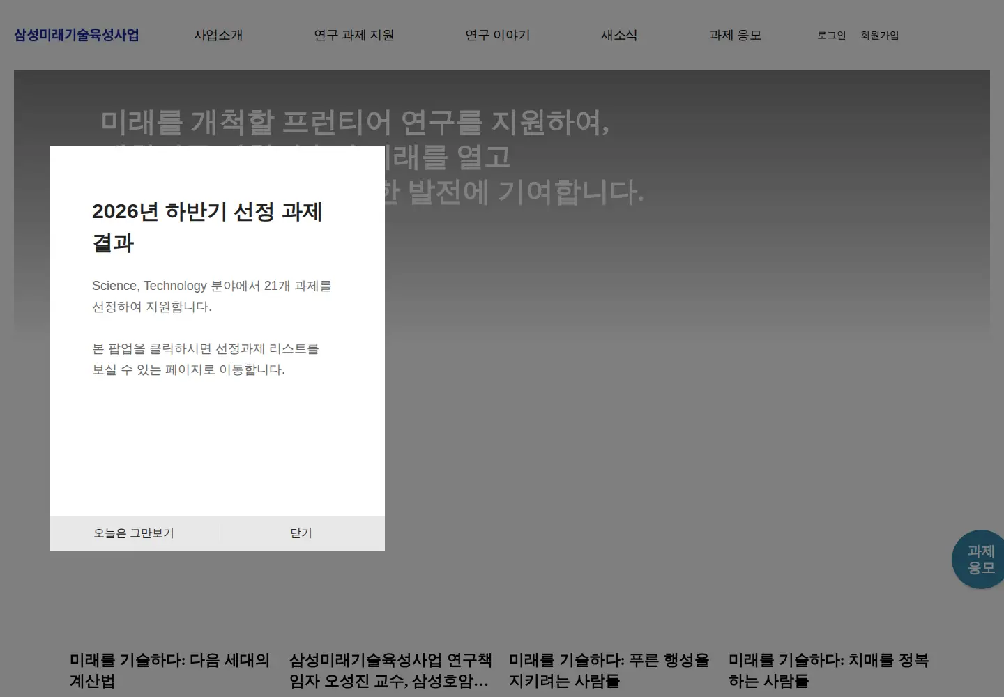This screenshot has width=1004, height=697.
Task: Click the 로그인 link
Action: (x=832, y=35)
